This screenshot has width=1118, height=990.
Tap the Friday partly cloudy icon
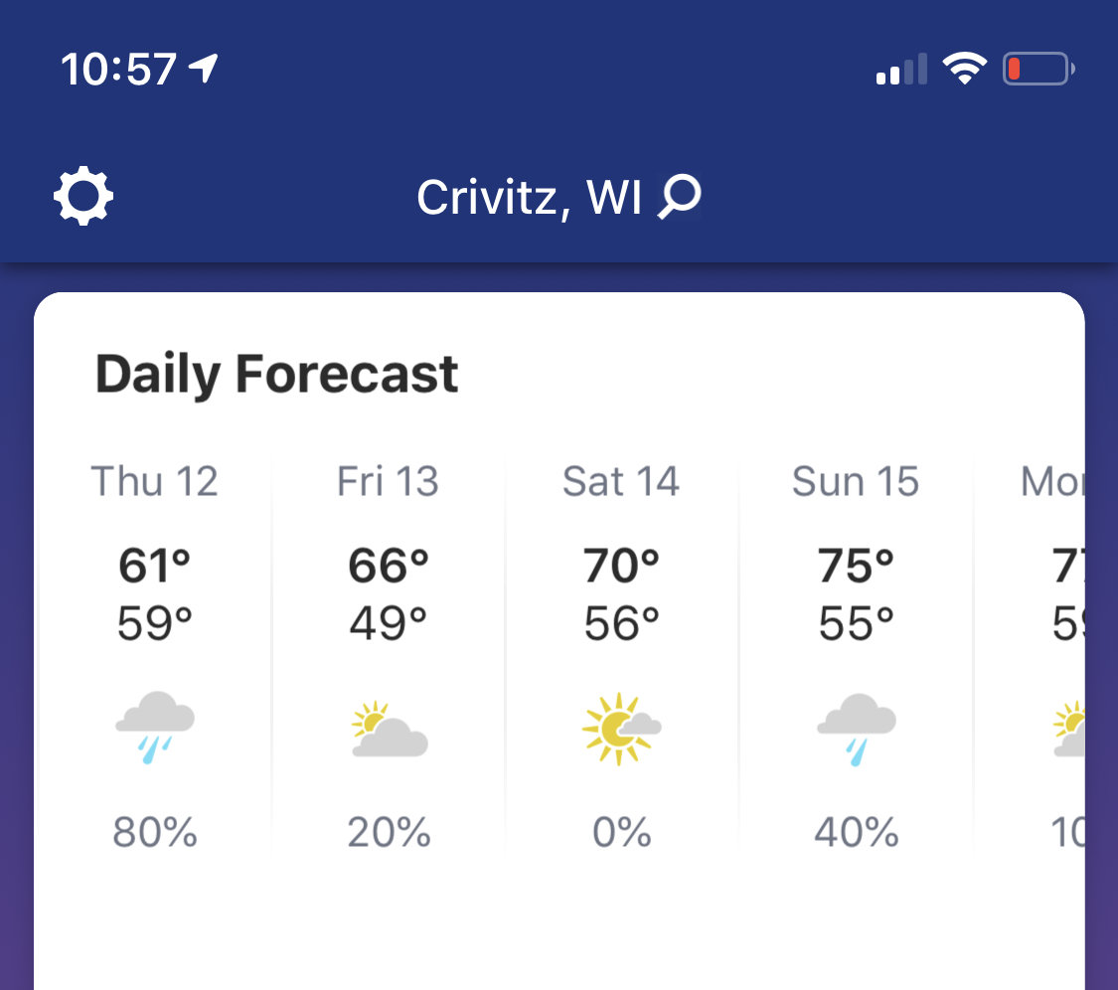pos(390,729)
